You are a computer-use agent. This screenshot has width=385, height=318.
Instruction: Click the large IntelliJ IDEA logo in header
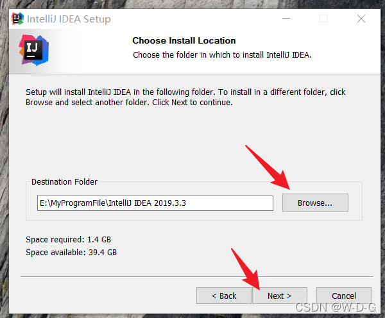click(x=34, y=50)
